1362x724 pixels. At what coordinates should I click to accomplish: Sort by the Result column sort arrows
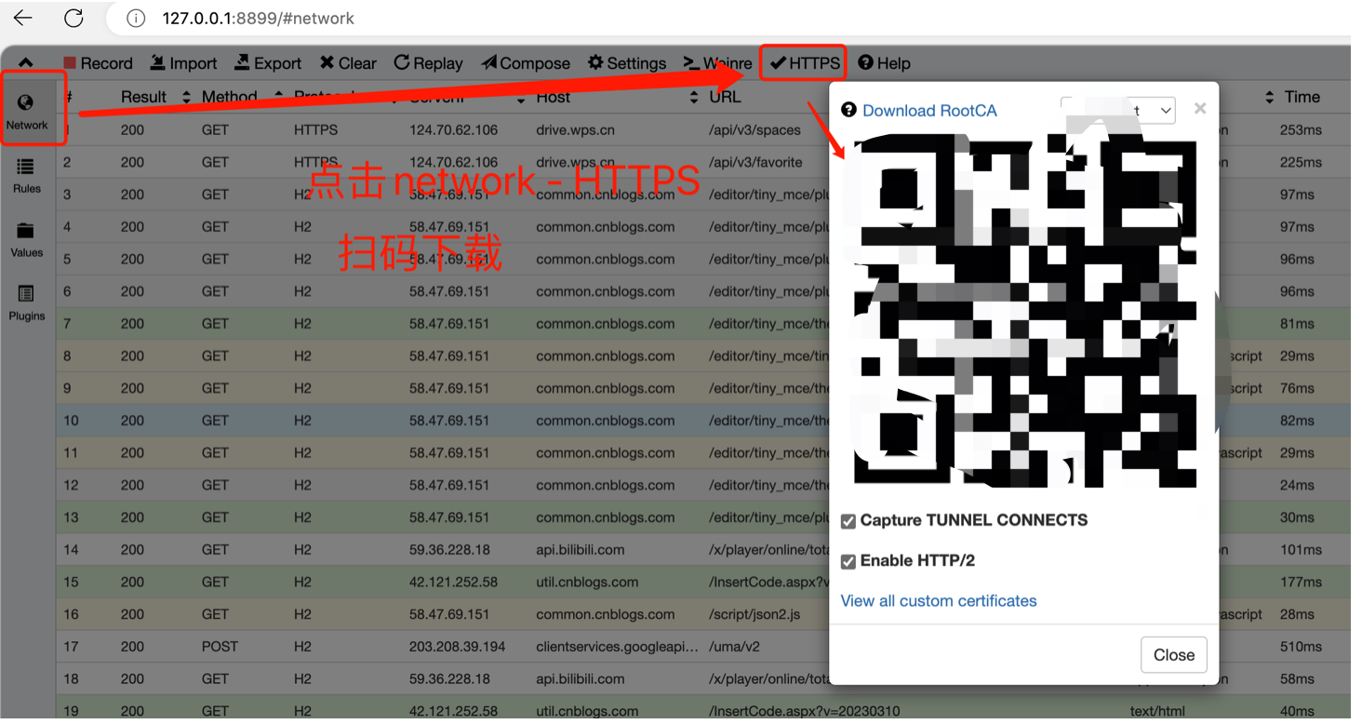186,98
